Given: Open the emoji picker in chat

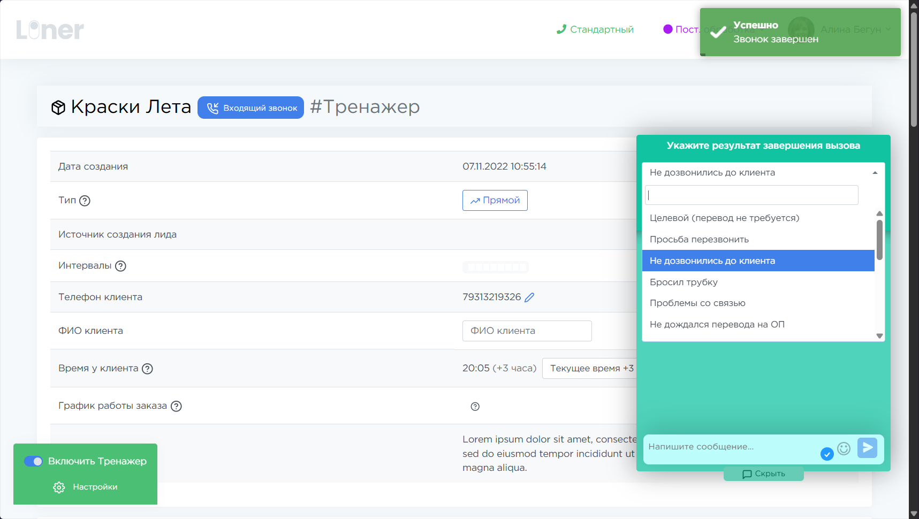Looking at the screenshot, I should click(844, 448).
